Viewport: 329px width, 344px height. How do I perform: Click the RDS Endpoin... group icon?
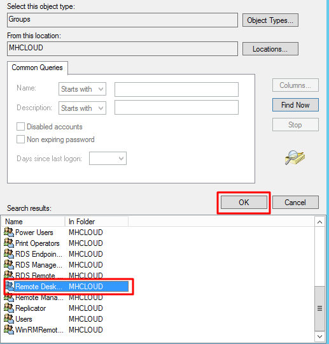9,254
